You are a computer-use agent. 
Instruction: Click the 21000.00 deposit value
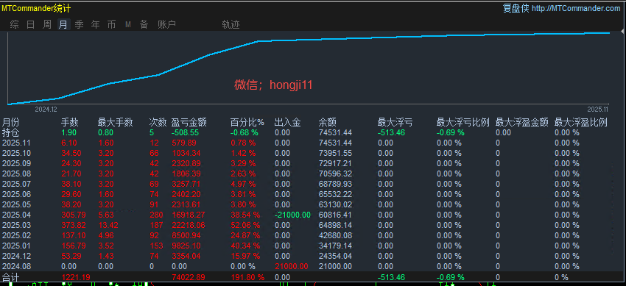(x=292, y=266)
